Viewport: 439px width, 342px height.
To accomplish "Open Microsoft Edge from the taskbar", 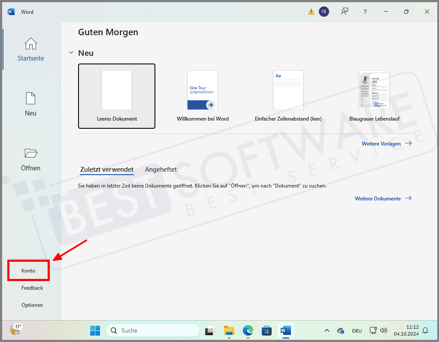I will (x=248, y=330).
